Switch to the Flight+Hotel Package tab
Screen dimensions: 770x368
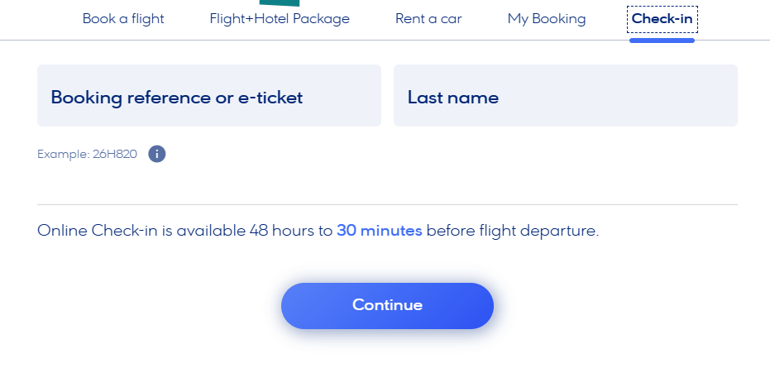[x=280, y=19]
